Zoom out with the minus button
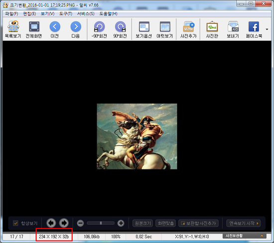The image size is (274, 243). click(x=80, y=223)
